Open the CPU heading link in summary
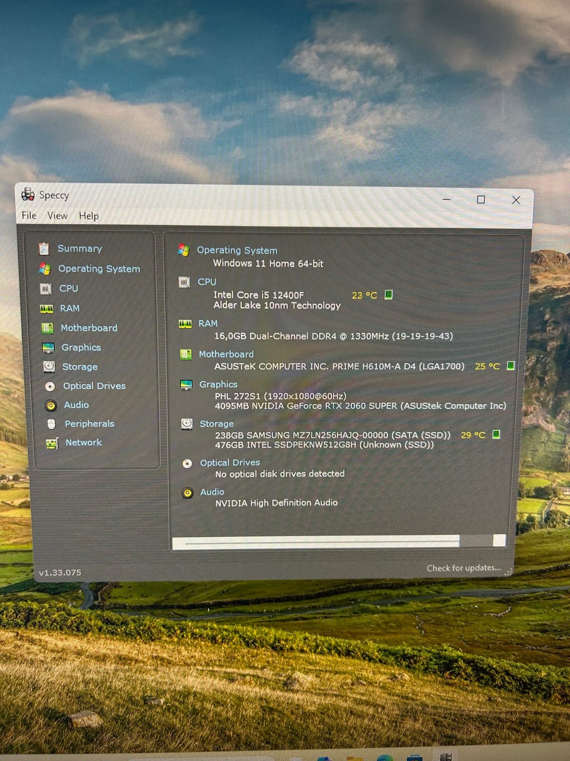This screenshot has height=761, width=570. point(207,282)
